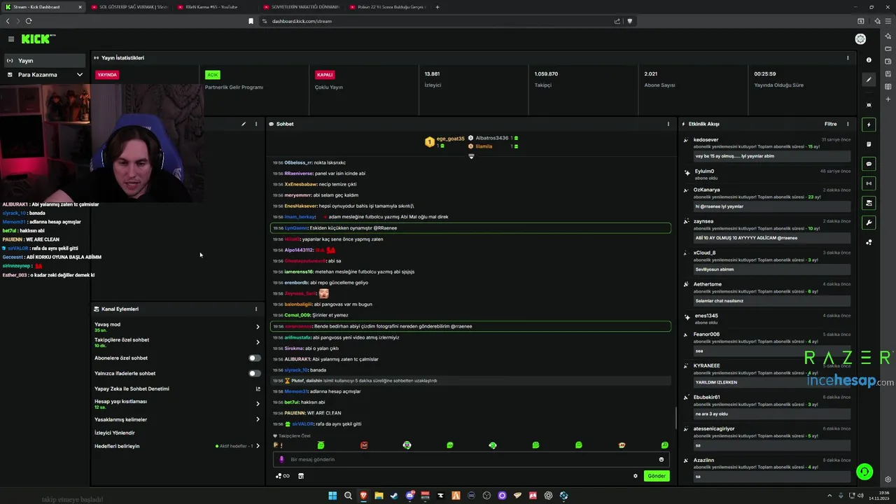Click the YAYINDA live status badge
Screen dimensions: 896x504
(107, 75)
